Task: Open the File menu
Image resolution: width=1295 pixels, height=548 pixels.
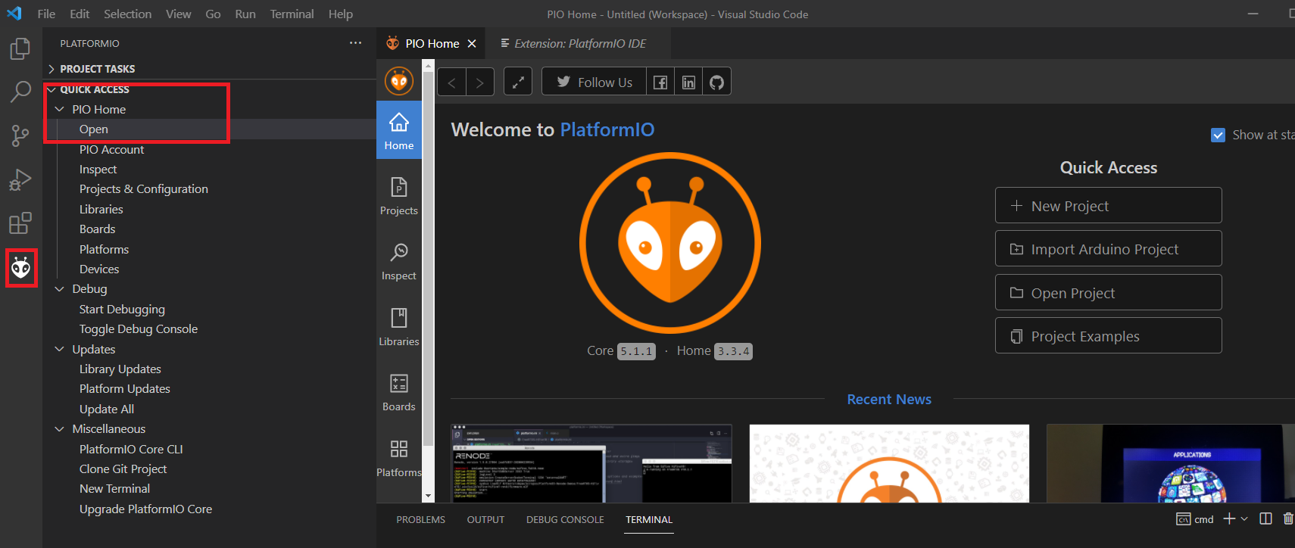Action: coord(46,14)
